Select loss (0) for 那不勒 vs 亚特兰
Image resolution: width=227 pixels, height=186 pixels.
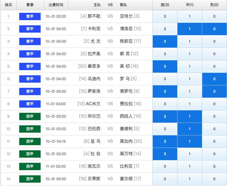214,16
